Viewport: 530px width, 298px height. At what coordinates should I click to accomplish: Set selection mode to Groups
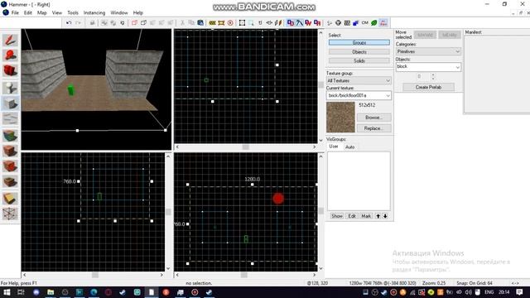coord(359,42)
